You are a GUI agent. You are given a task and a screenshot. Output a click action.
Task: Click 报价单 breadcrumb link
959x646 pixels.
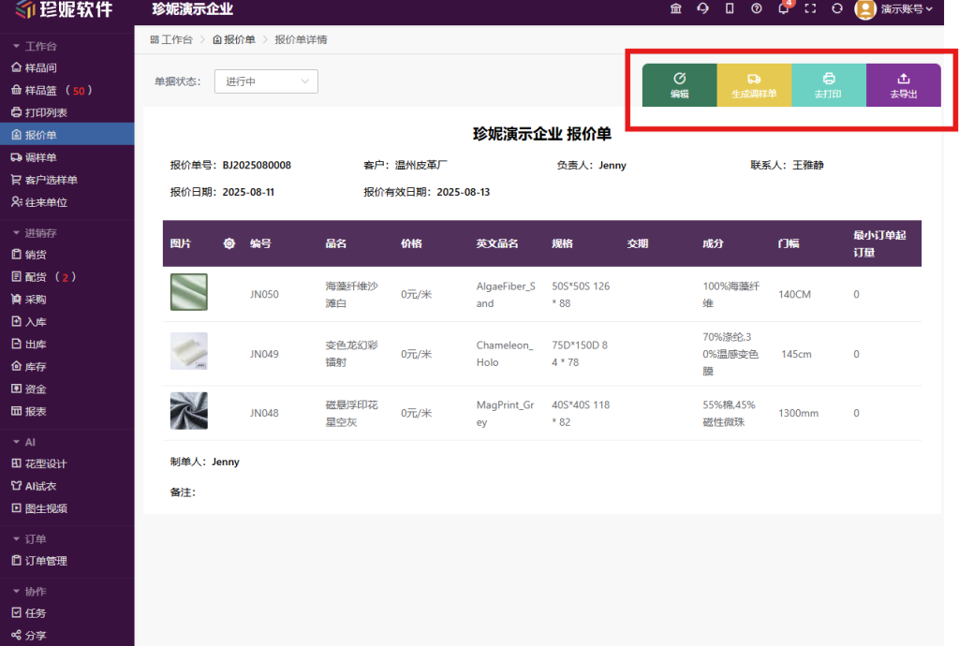pos(233,40)
